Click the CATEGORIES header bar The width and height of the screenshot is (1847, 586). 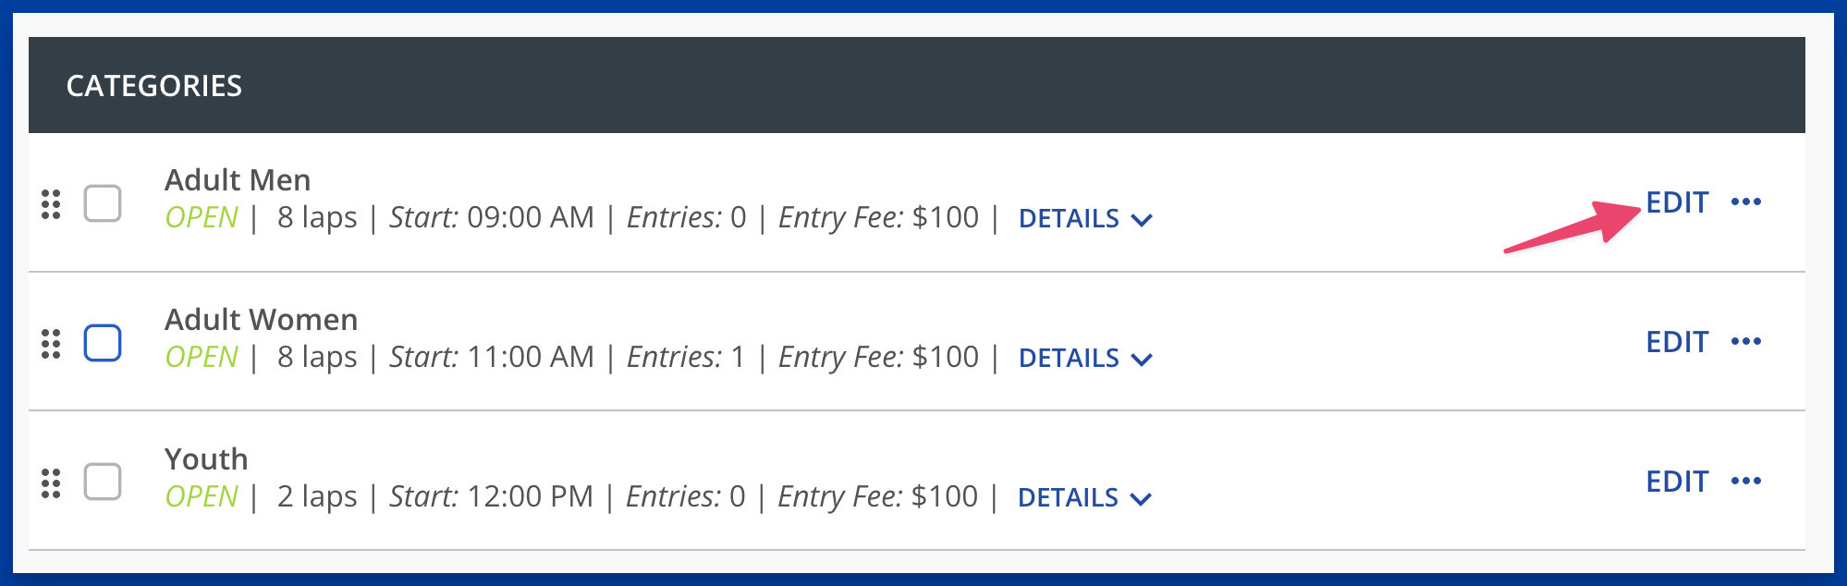pyautogui.click(x=916, y=85)
